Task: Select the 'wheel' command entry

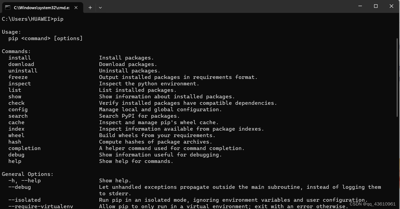Action: [16, 135]
